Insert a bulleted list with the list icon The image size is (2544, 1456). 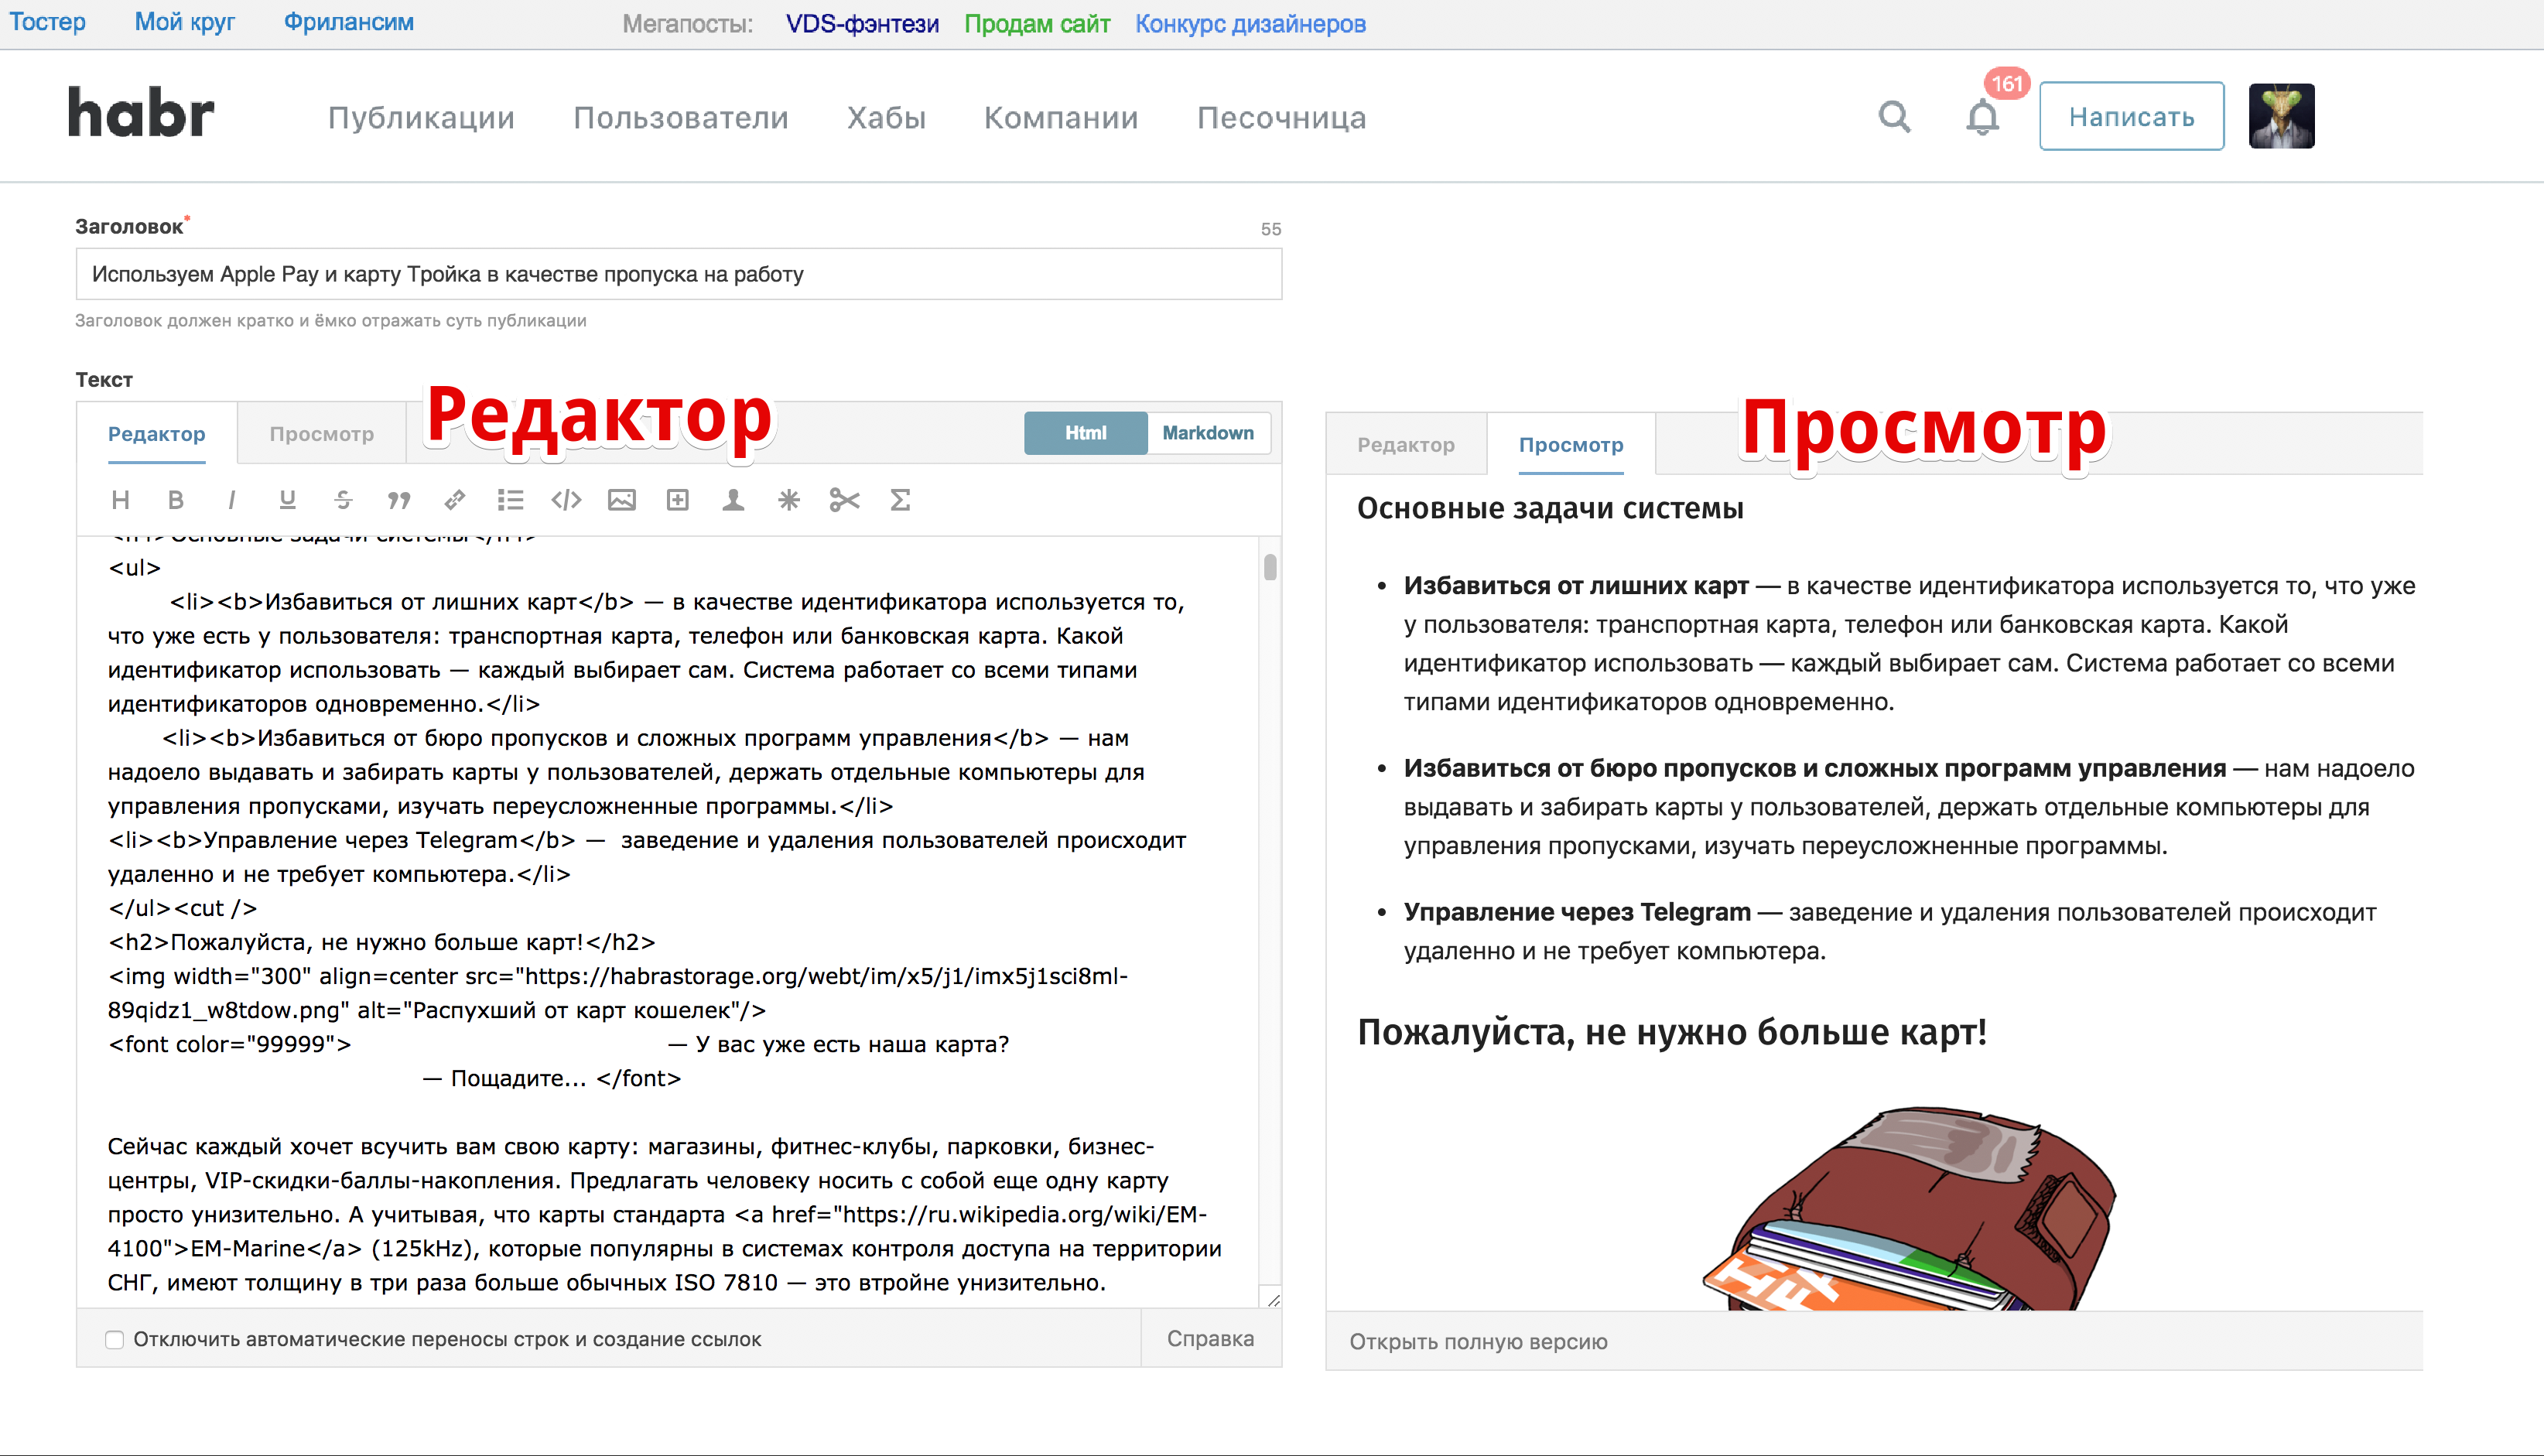coord(511,500)
